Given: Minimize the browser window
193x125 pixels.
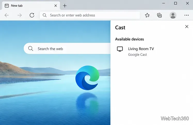Looking at the screenshot, I should pyautogui.click(x=164, y=3).
